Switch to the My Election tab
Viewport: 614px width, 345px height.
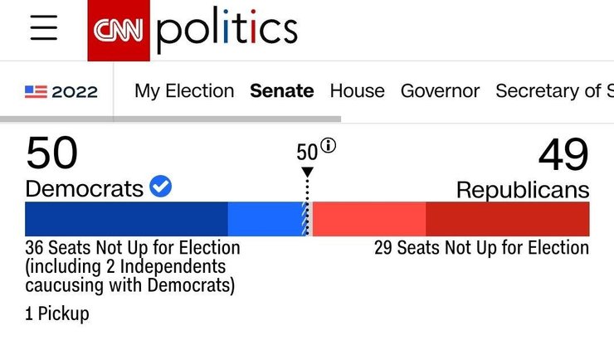184,91
